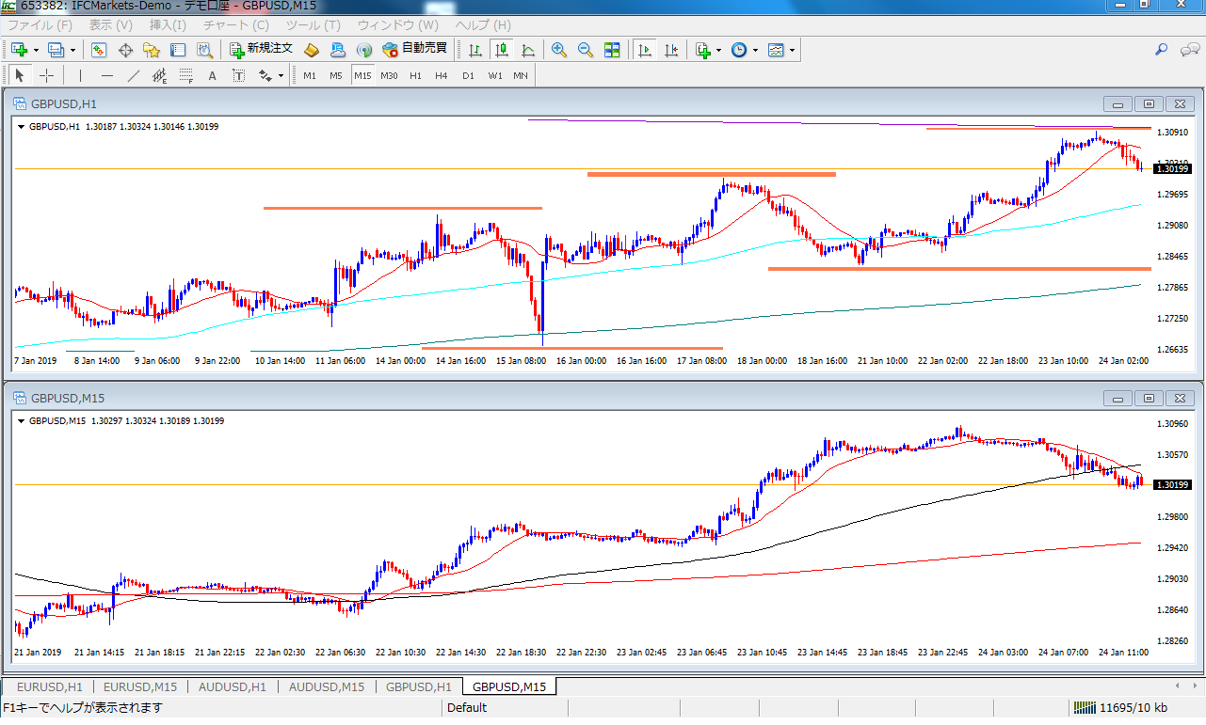Switch chart to M1 timeframe

[310, 75]
